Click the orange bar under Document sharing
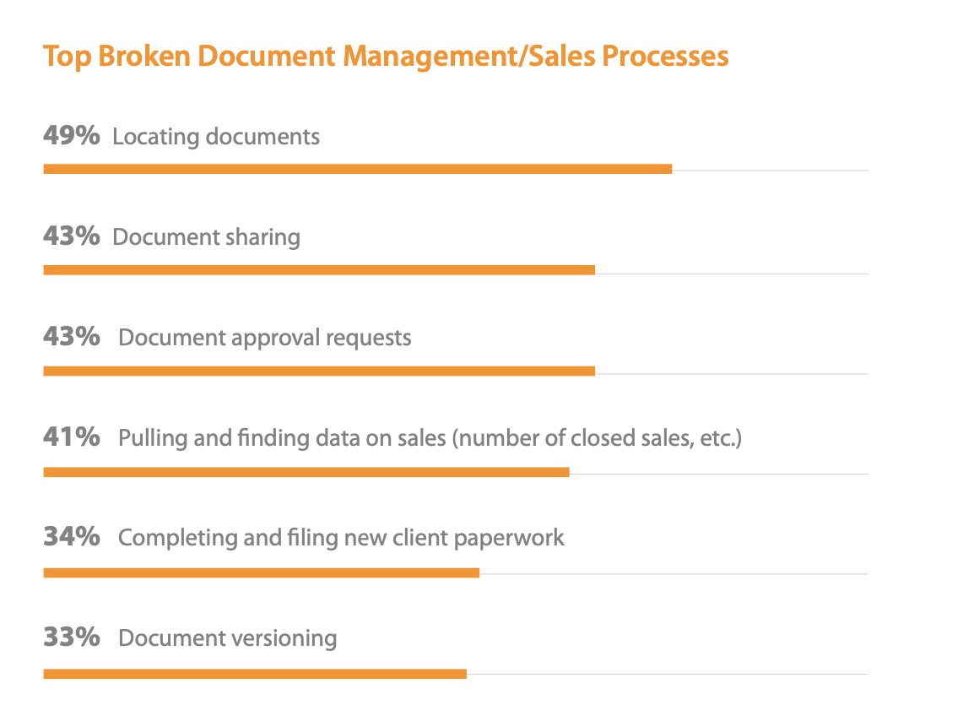Viewport: 963px width, 716px height. pos(319,270)
